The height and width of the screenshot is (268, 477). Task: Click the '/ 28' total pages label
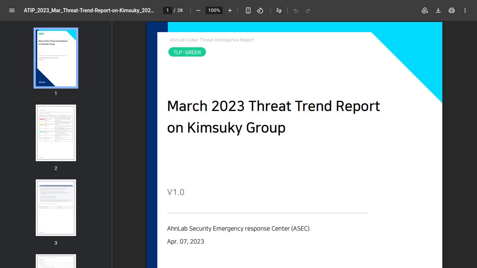coord(178,10)
